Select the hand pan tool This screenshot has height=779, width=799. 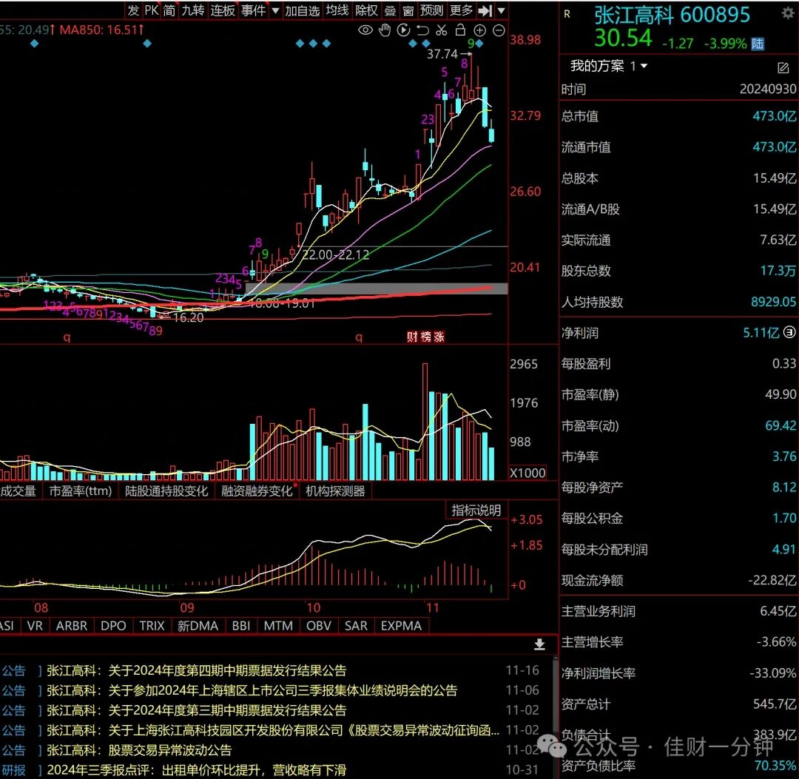pyautogui.click(x=385, y=30)
